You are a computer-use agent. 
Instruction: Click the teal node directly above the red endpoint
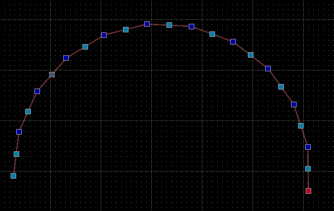(x=308, y=168)
